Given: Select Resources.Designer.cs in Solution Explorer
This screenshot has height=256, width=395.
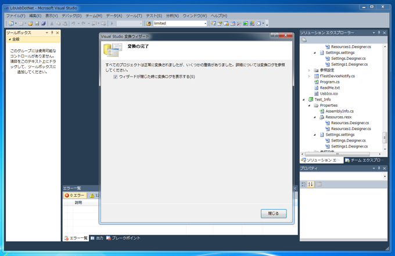Looking at the screenshot, I should (x=350, y=123).
